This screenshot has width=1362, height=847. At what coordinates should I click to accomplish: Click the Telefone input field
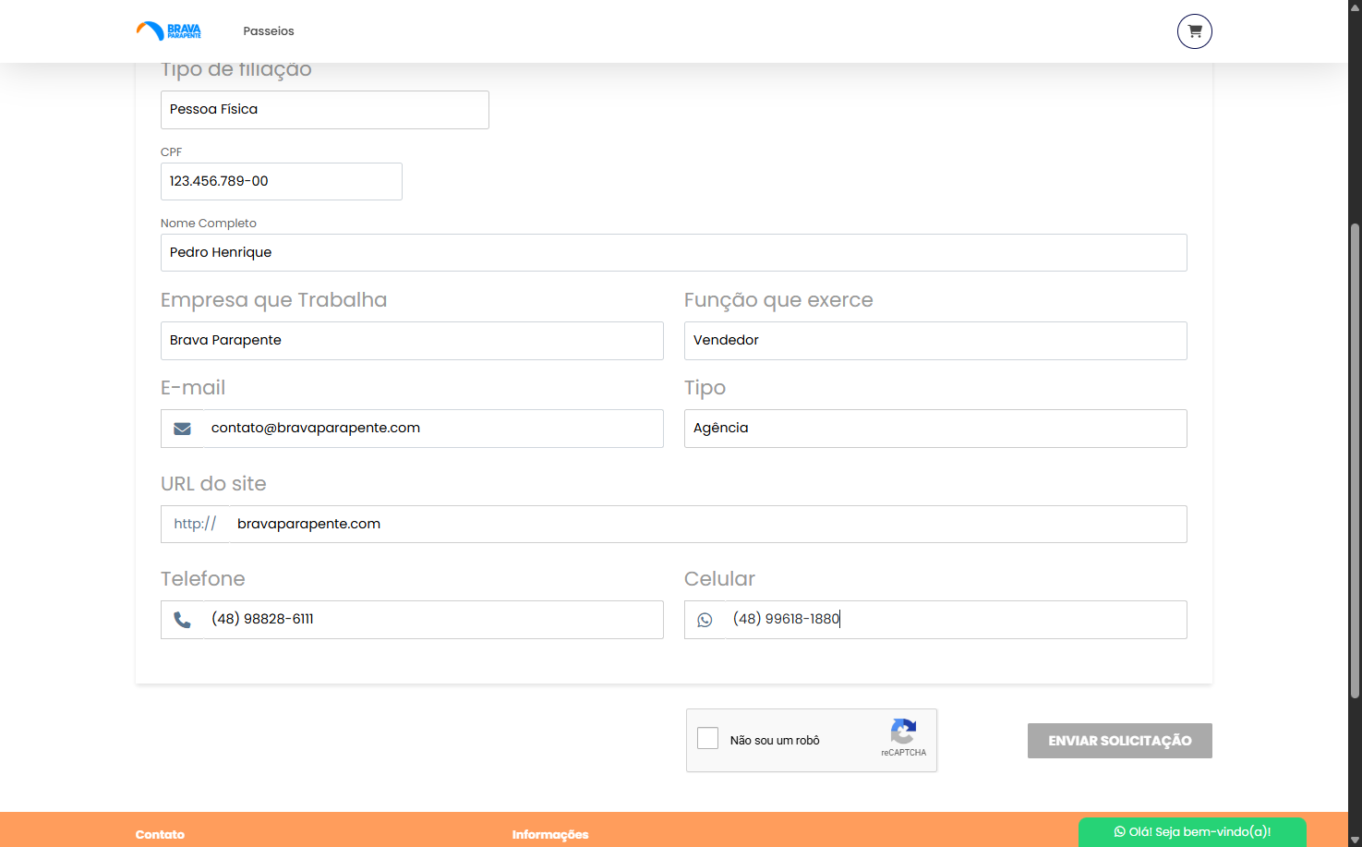click(x=432, y=620)
